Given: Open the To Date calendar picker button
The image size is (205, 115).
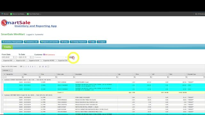Looking at the screenshot, I should [x=32, y=57].
